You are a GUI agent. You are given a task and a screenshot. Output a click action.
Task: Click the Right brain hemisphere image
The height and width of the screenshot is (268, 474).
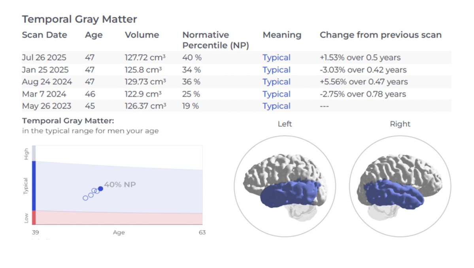click(400, 186)
